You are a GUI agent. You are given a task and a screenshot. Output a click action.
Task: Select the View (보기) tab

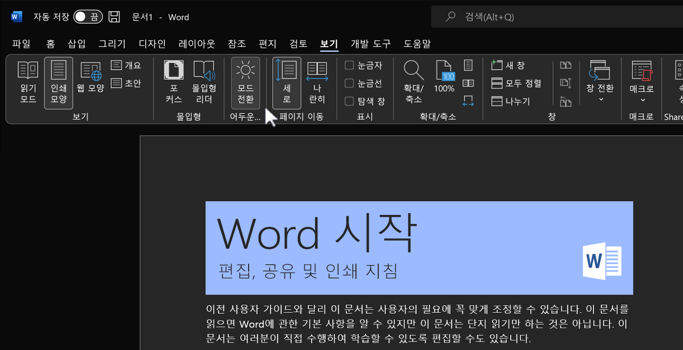coord(329,44)
